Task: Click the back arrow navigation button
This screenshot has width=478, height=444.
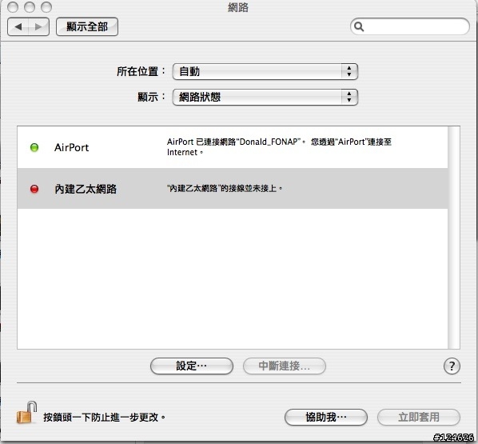Action: tap(18, 27)
